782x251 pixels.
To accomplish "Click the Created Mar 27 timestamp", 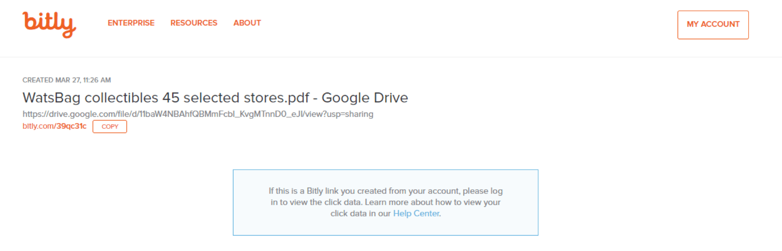I will tap(66, 80).
